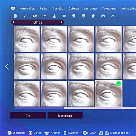The width and height of the screenshot is (136, 136).
Task: Click the L1 shoulder button icon
Action: click(x=13, y=8)
